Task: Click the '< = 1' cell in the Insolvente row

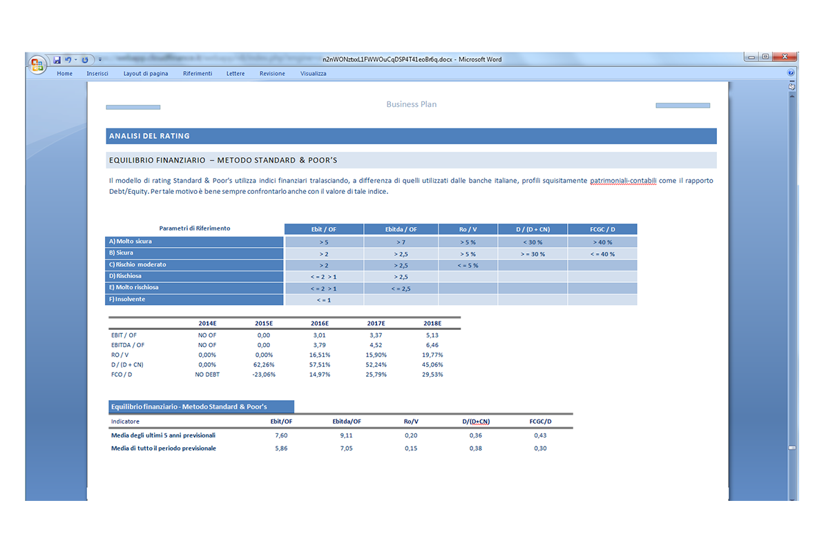Action: point(324,300)
